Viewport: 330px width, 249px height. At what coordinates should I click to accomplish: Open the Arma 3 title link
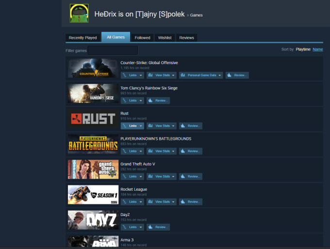point(127,240)
